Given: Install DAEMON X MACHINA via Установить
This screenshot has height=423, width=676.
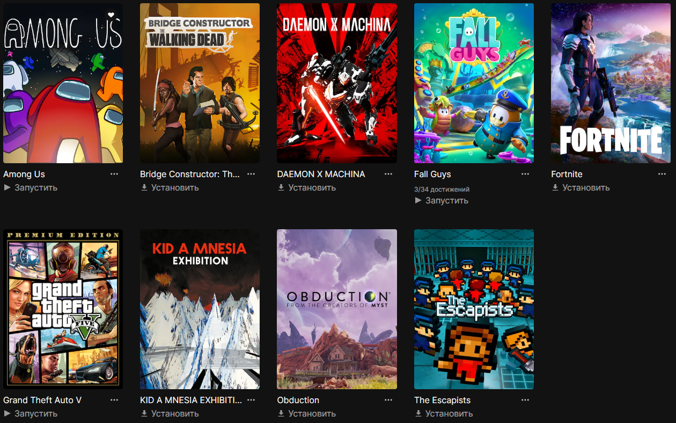Looking at the screenshot, I should pyautogui.click(x=307, y=187).
